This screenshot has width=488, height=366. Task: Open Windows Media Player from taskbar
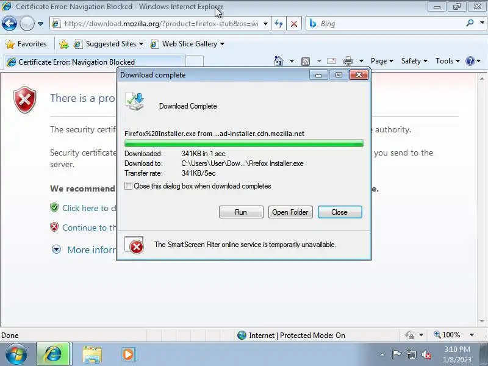pos(128,354)
